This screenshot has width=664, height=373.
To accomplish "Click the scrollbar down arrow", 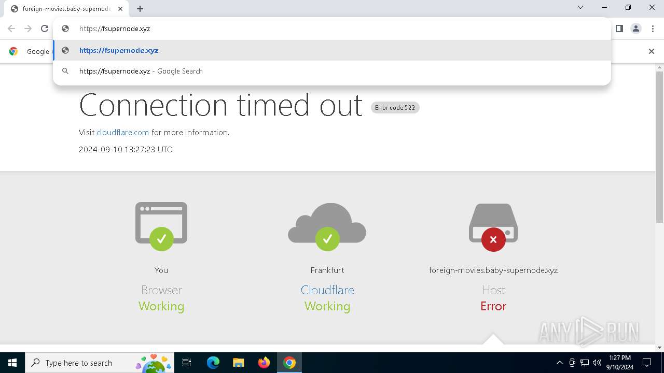I will click(x=659, y=348).
